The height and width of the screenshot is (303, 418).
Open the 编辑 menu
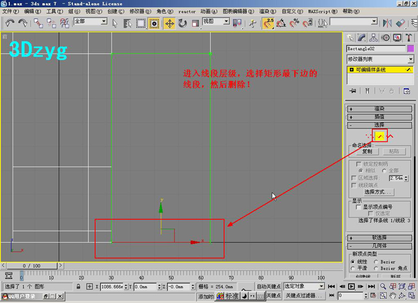[x=32, y=11]
